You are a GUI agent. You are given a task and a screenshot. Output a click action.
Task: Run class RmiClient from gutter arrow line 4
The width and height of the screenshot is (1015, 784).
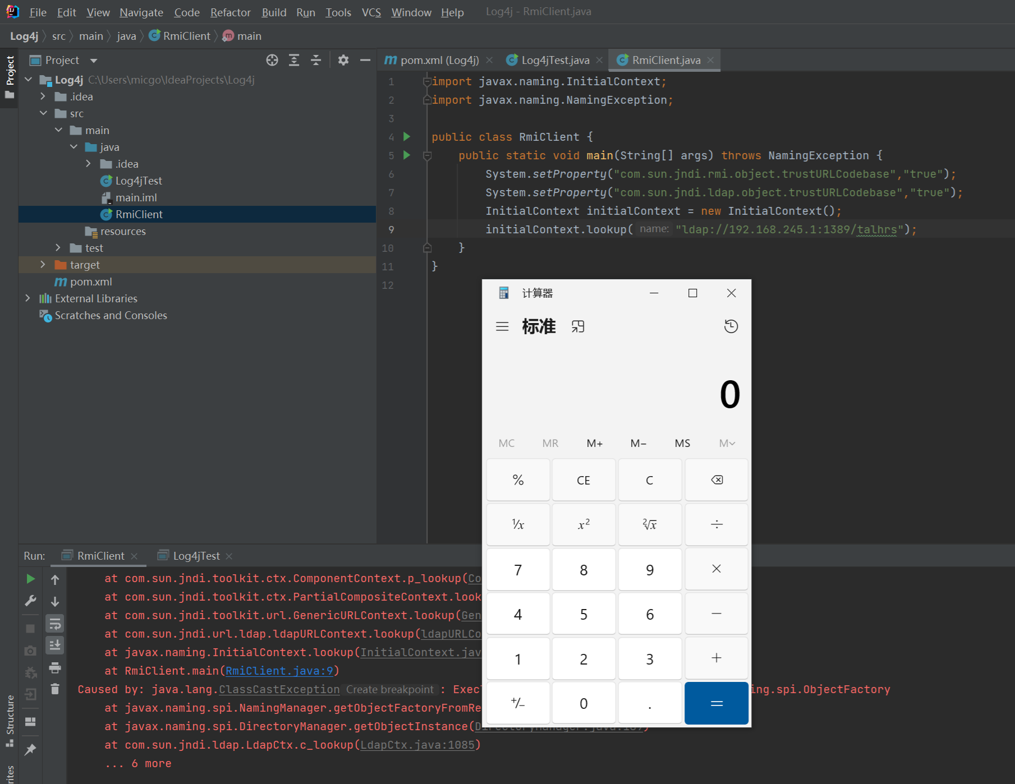click(407, 136)
